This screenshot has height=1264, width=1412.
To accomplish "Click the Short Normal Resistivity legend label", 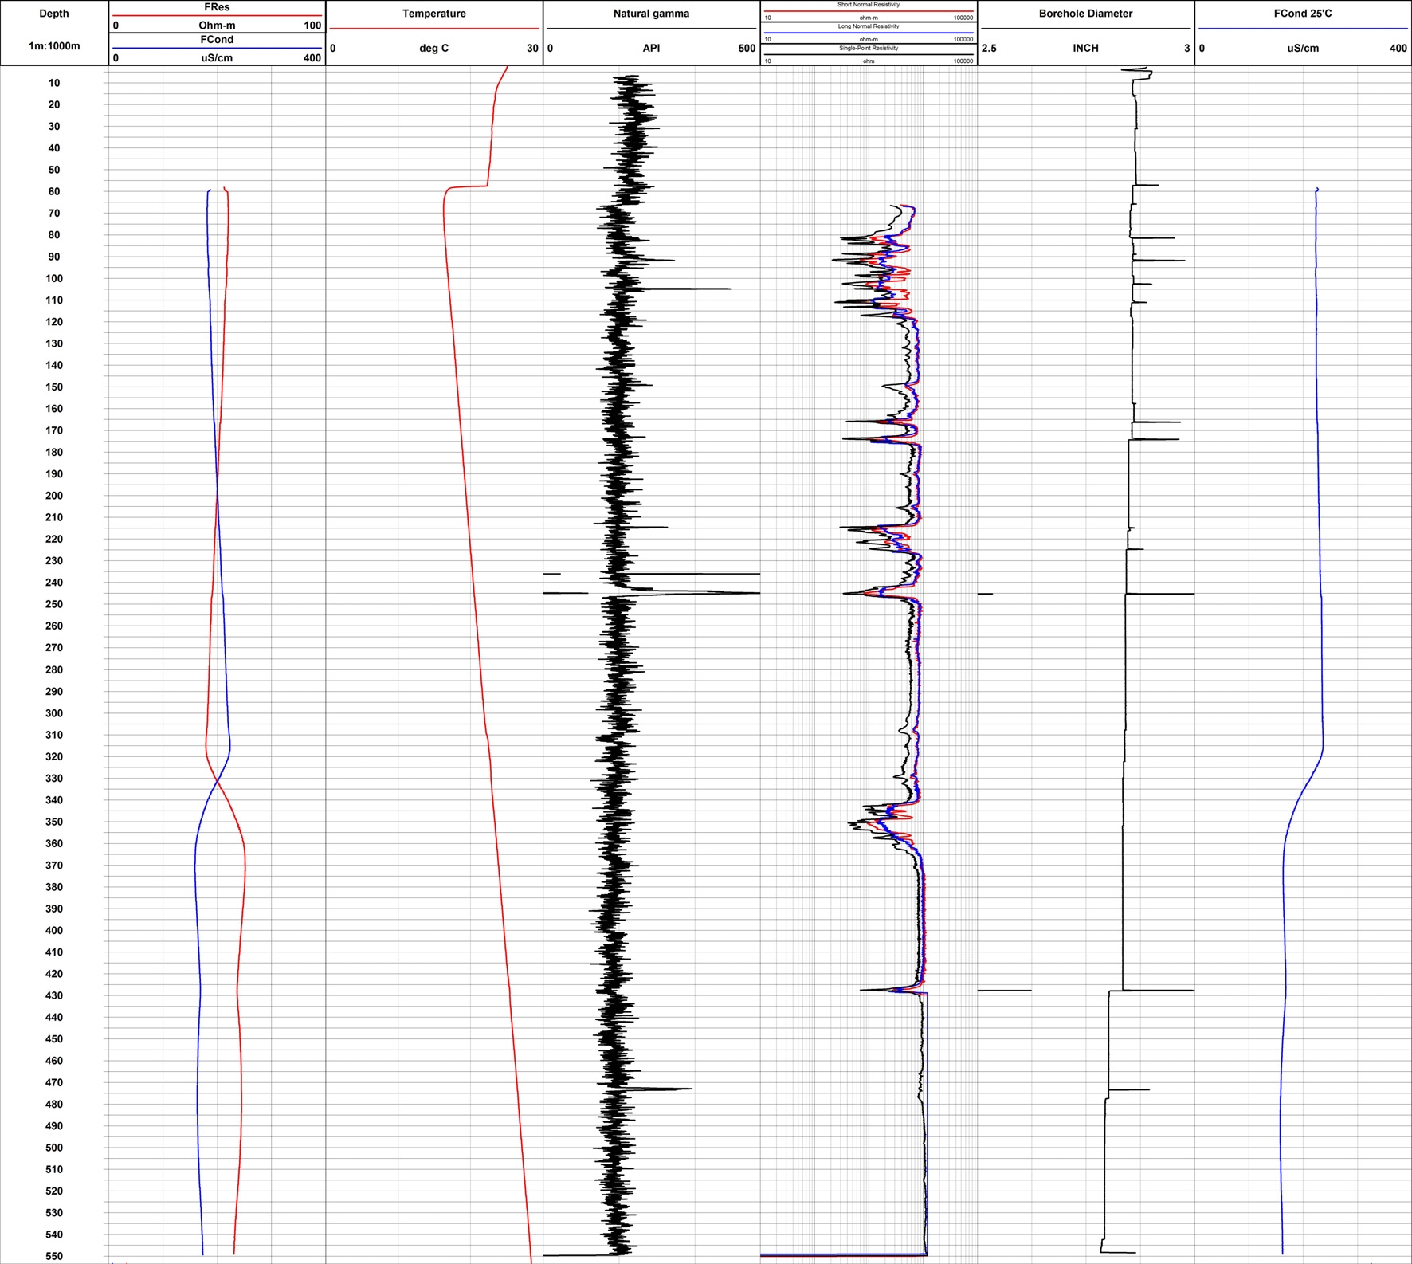I will coord(869,5).
